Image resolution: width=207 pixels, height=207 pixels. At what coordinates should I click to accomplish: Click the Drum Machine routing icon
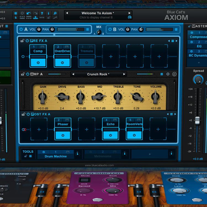78,153
